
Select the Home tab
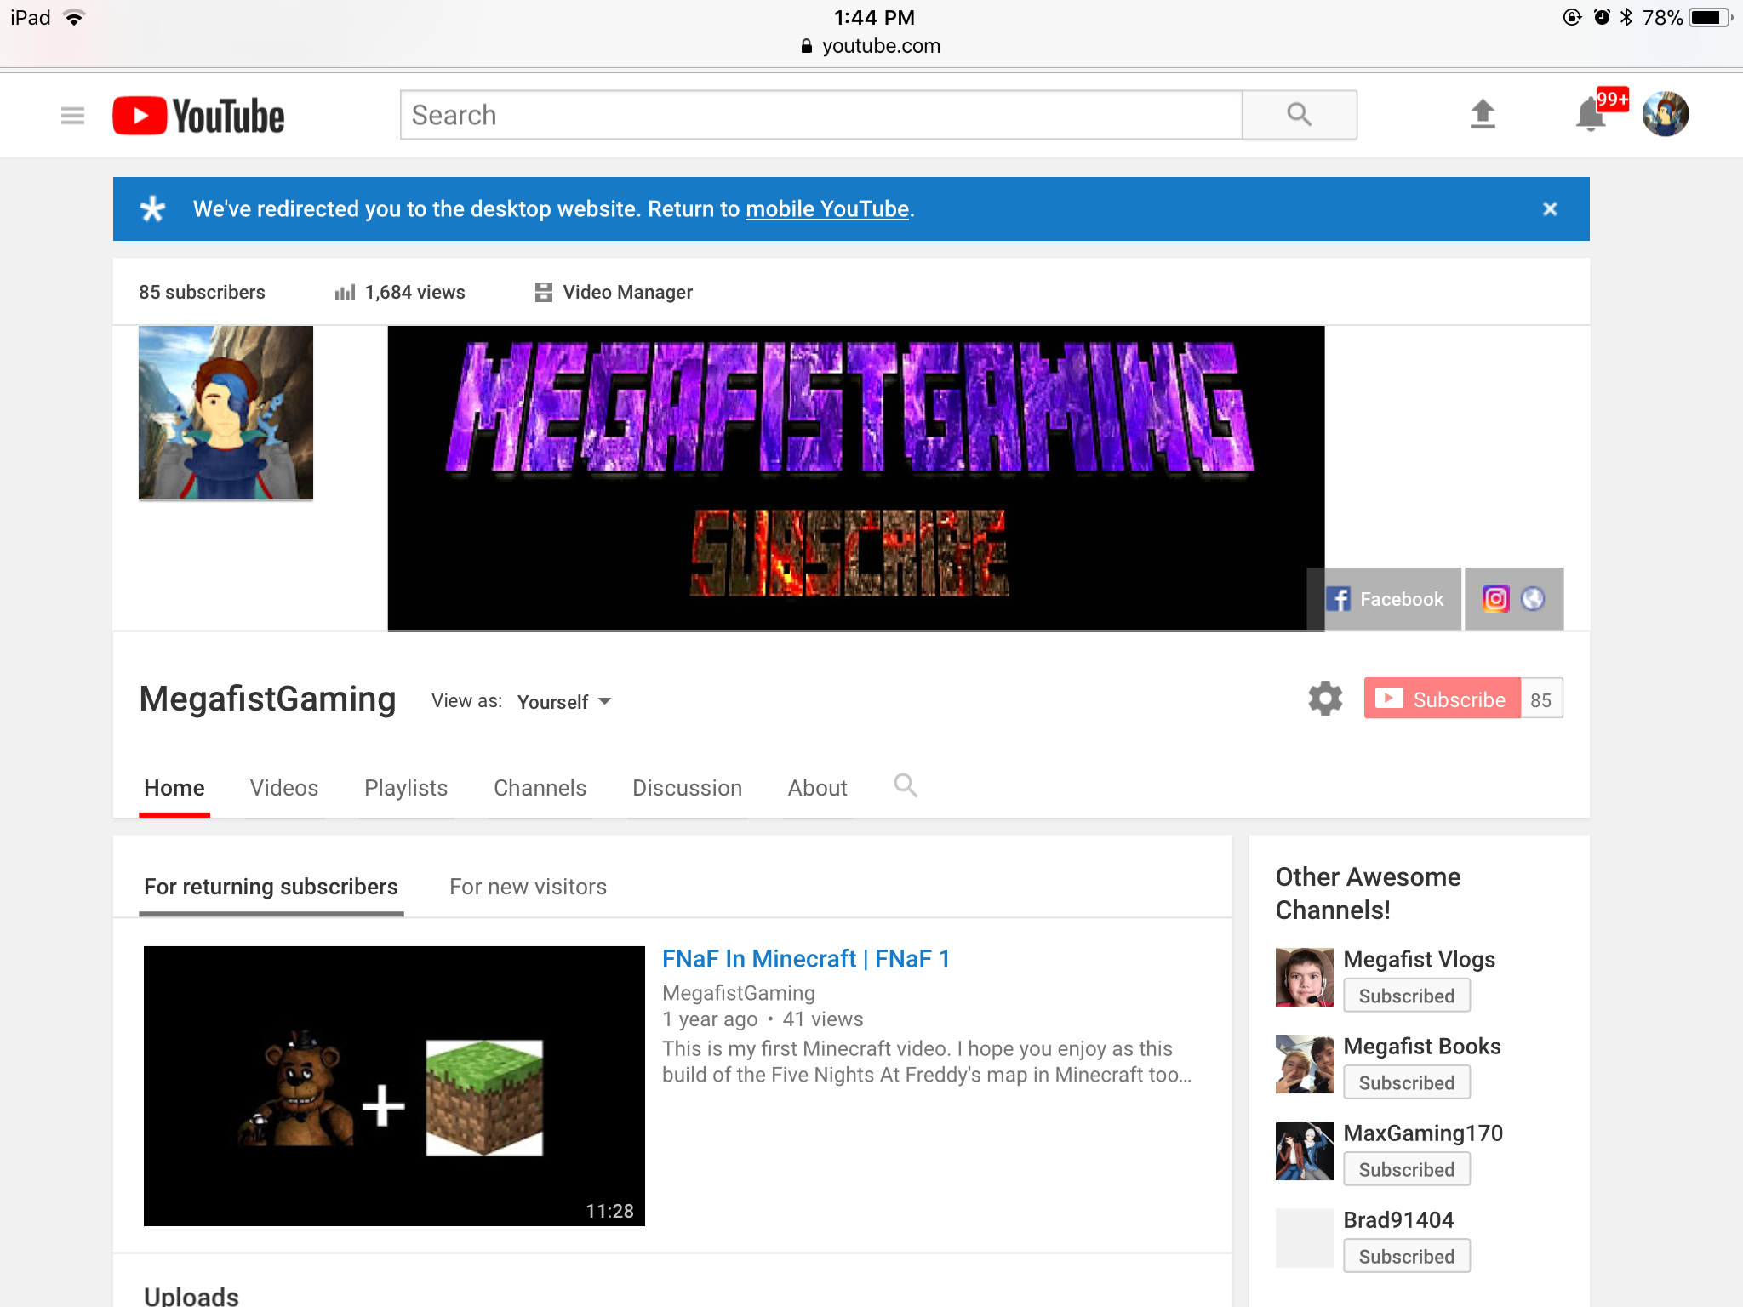[x=174, y=788]
